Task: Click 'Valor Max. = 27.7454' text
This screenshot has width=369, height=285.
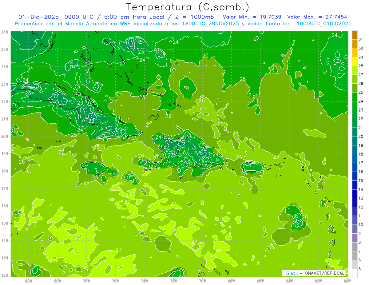Action: [317, 17]
